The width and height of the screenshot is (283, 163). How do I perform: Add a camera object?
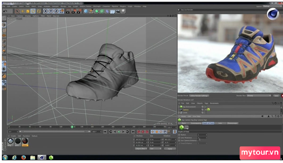pos(118,11)
